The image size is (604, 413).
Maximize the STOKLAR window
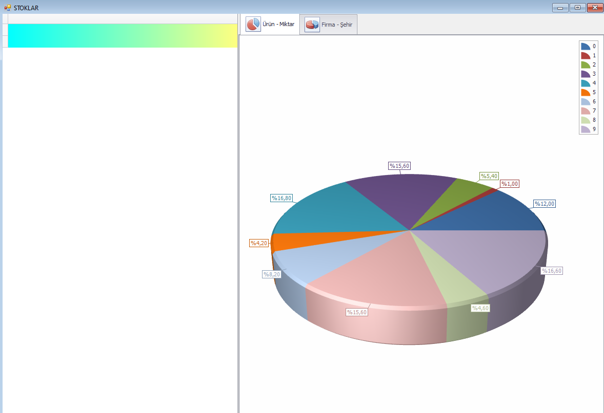click(x=577, y=8)
